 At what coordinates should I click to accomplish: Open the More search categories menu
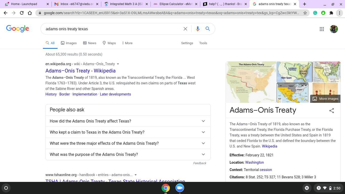(x=127, y=43)
